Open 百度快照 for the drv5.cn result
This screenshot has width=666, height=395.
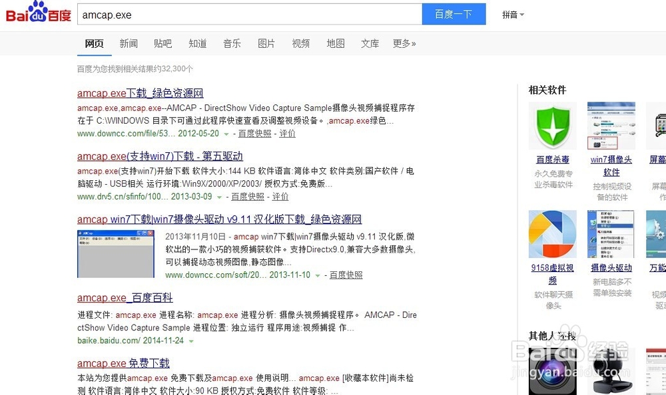(248, 196)
